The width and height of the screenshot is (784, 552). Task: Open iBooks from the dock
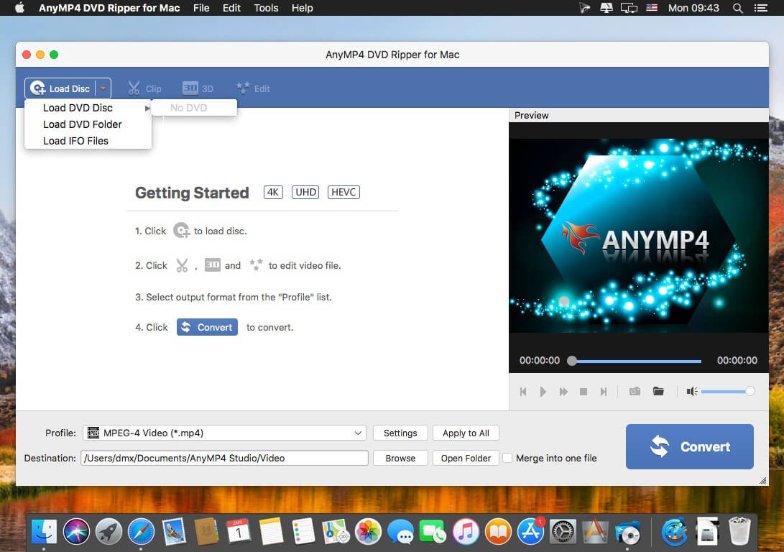[x=498, y=531]
